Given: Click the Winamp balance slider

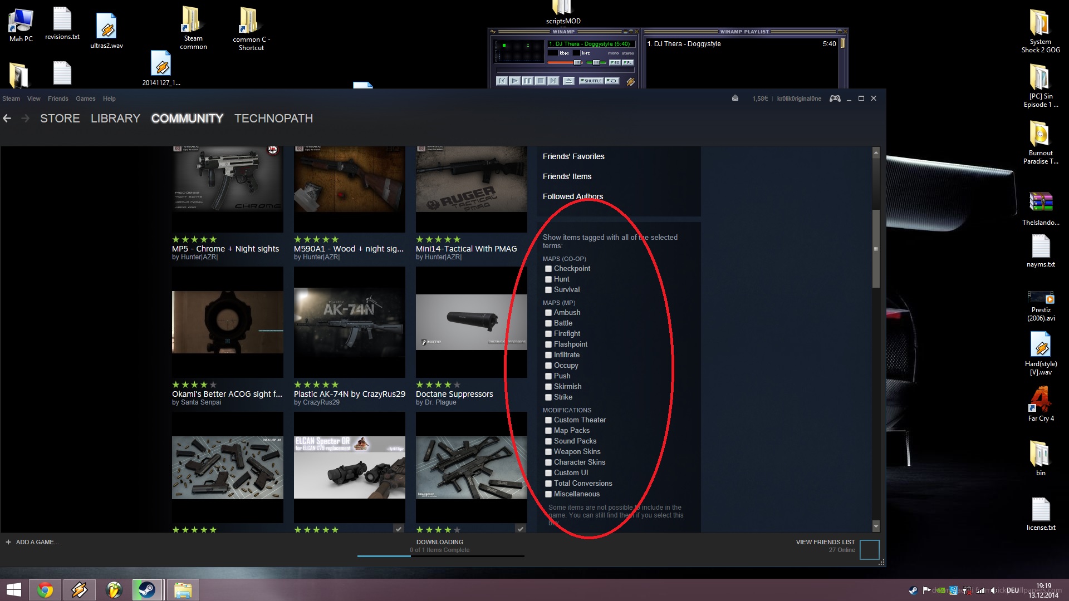Looking at the screenshot, I should click(x=596, y=62).
